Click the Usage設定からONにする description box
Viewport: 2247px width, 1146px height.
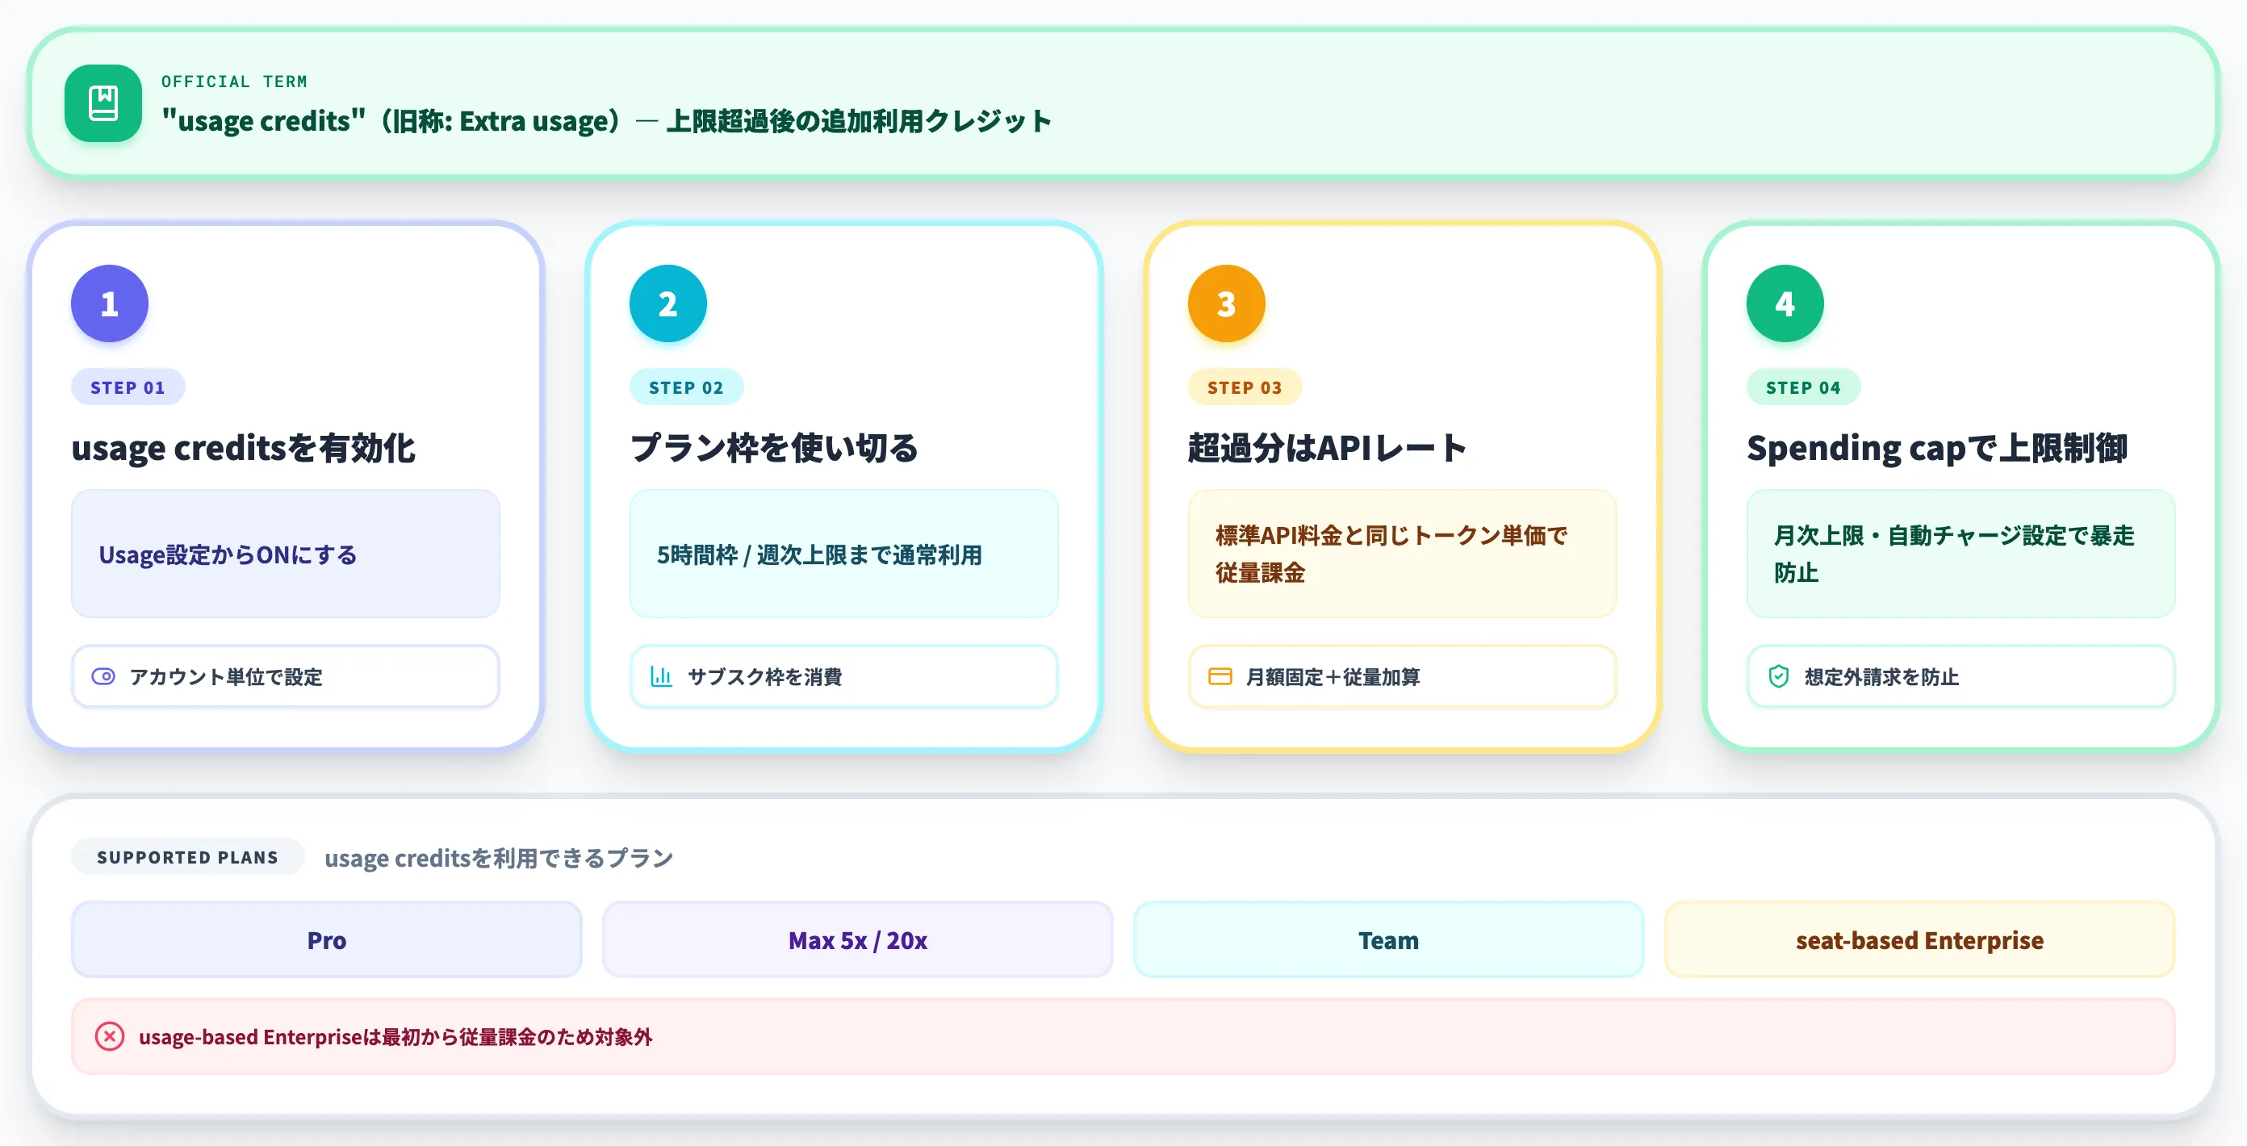(x=285, y=554)
